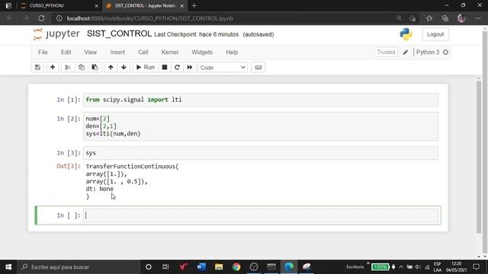
Task: Open browser Collections icon
Action: pos(445,18)
